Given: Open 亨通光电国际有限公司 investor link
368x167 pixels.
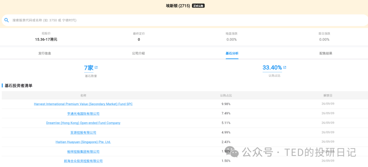Looking at the screenshot, I should coord(83,114).
